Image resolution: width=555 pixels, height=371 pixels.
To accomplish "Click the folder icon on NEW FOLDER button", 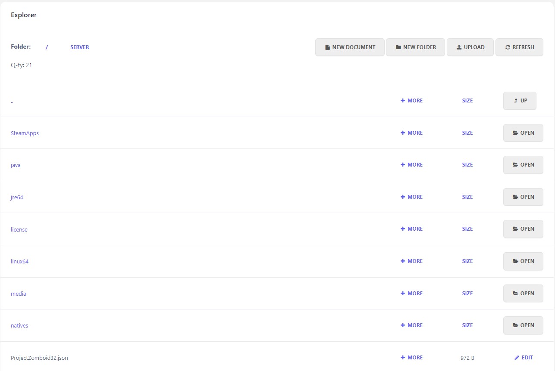I will (x=398, y=47).
